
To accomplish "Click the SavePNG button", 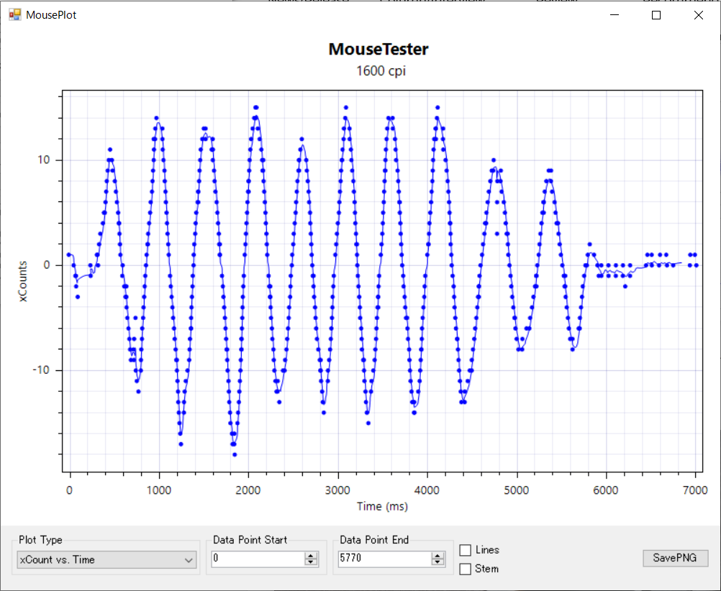I will 675,558.
